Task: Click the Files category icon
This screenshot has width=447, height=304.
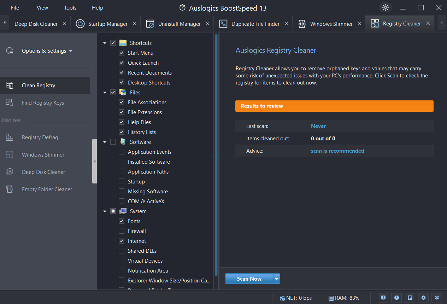Action: tap(123, 92)
